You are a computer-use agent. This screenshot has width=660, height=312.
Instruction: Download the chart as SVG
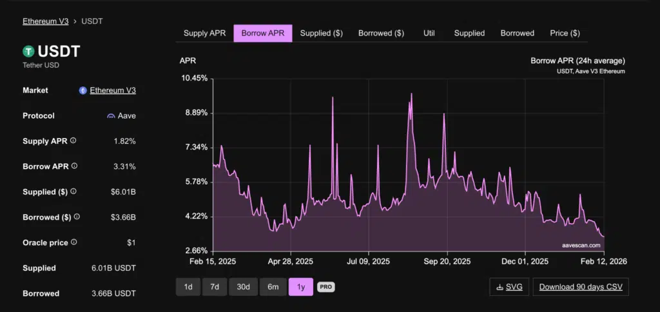click(509, 287)
